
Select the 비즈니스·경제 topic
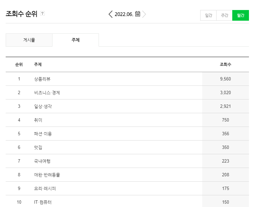point(47,92)
